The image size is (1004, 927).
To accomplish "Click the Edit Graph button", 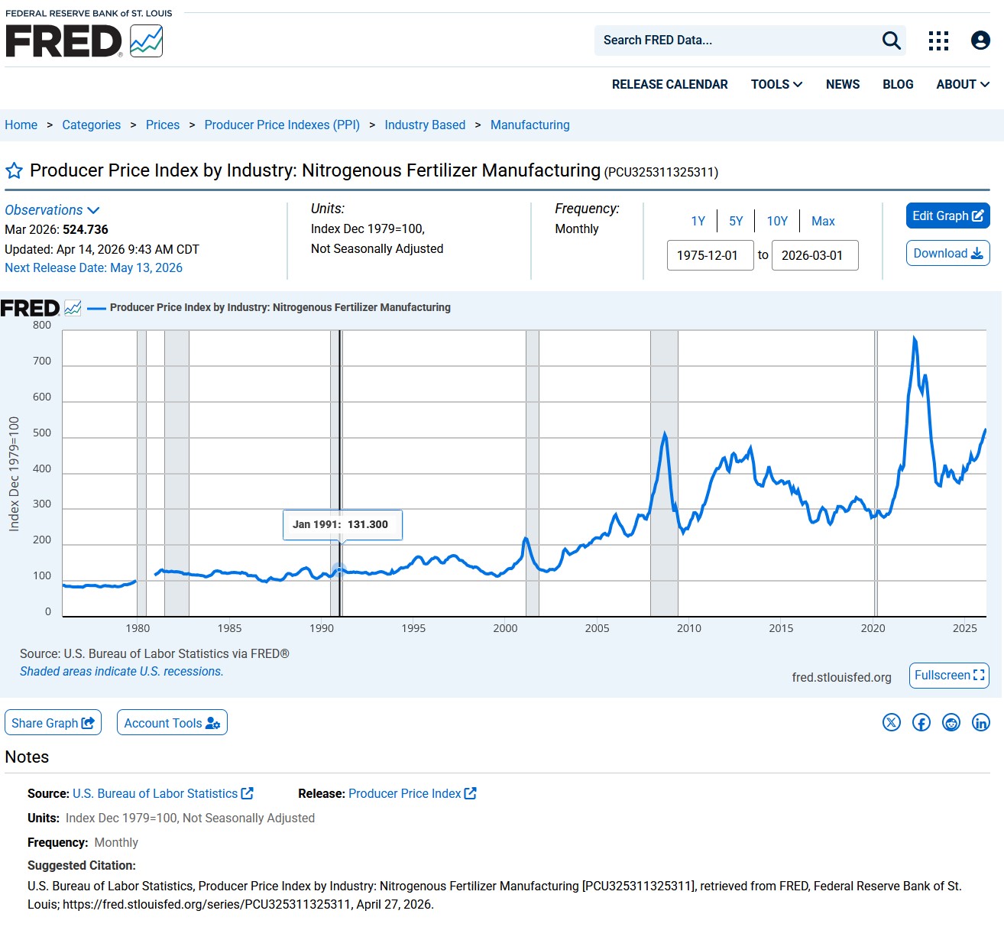I will [948, 216].
